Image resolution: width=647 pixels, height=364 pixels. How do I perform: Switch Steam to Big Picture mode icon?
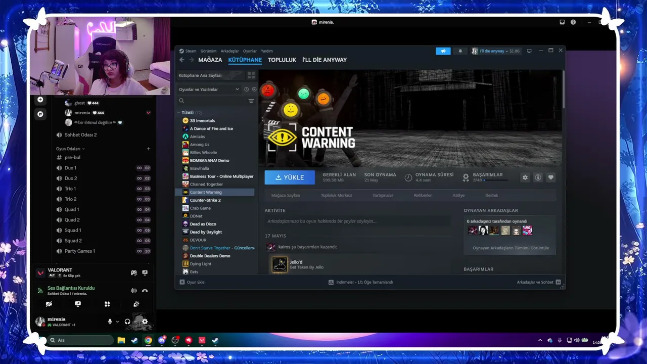tap(529, 51)
